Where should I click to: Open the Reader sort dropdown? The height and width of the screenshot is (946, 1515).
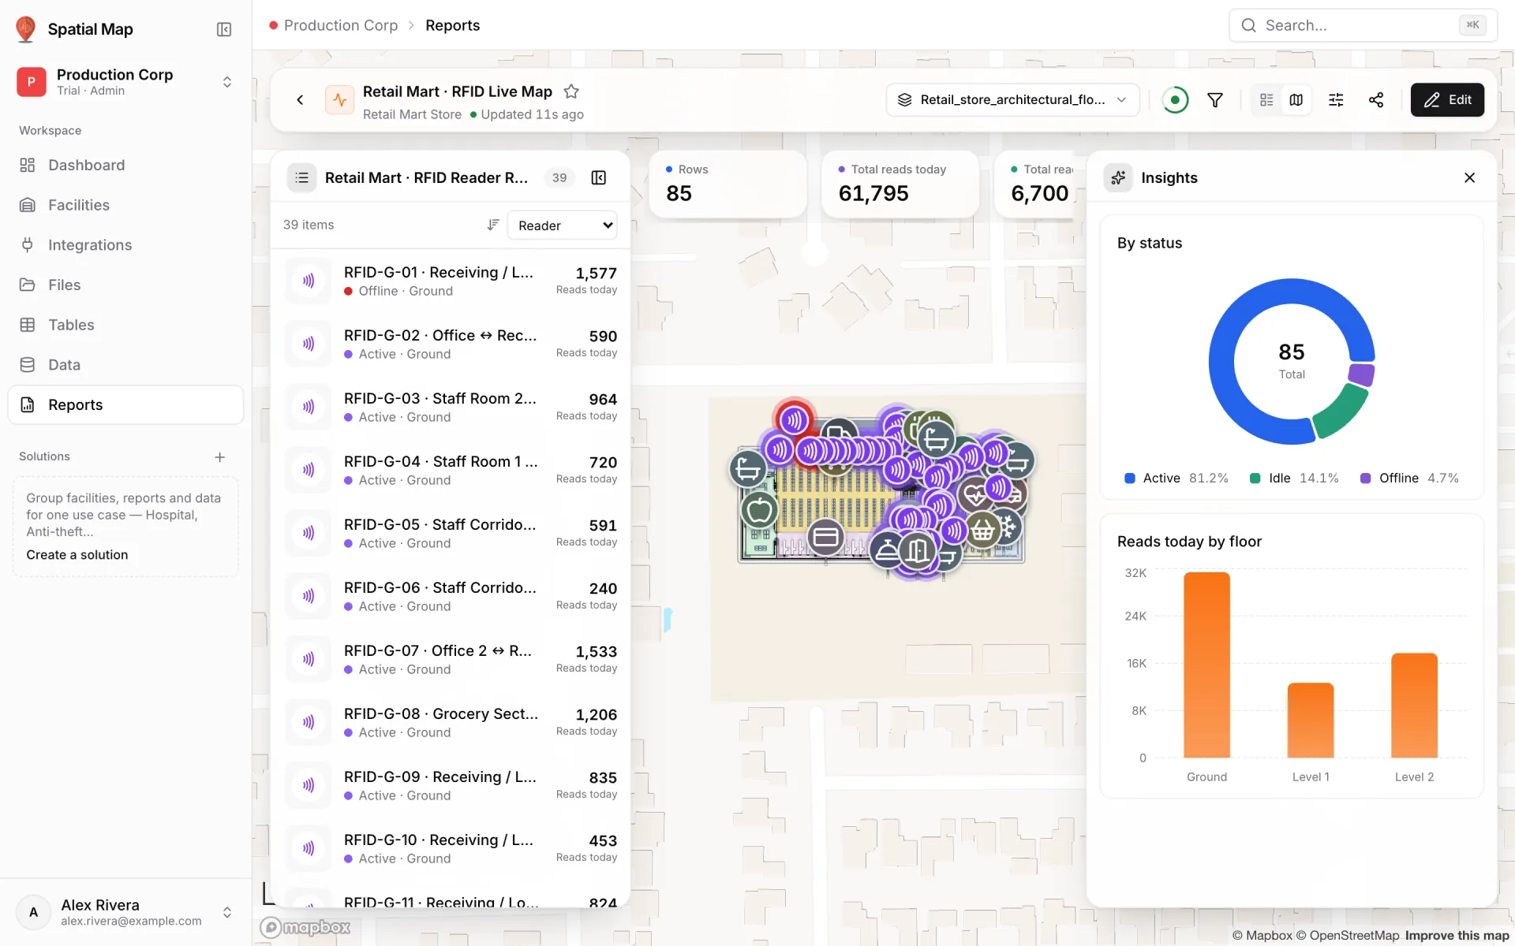tap(562, 225)
